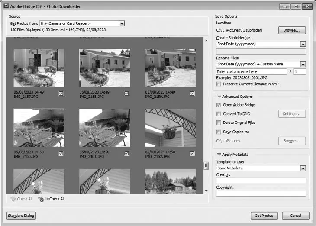Open the Create Subfolder(s) dropdown
Viewport: 316px width, 226px height.
pos(303,44)
